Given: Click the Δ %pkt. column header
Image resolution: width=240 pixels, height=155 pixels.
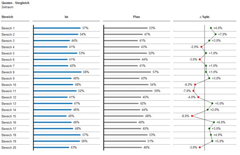Looking at the screenshot, I should pos(205,17).
